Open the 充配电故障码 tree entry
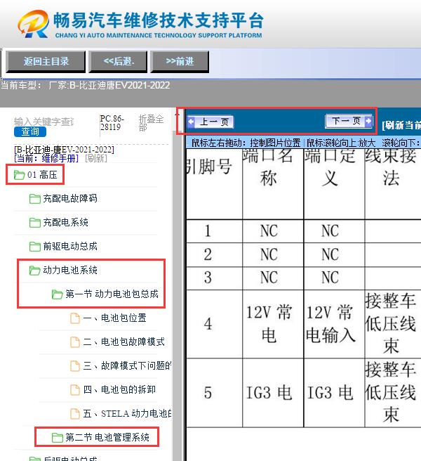Viewport: 421px width, 461px height. click(70, 198)
